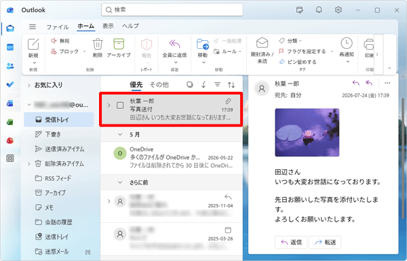Select the ホーム ribbon tab

[85, 26]
